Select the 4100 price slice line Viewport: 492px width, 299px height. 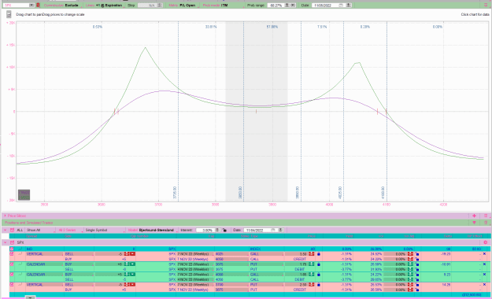point(387,112)
